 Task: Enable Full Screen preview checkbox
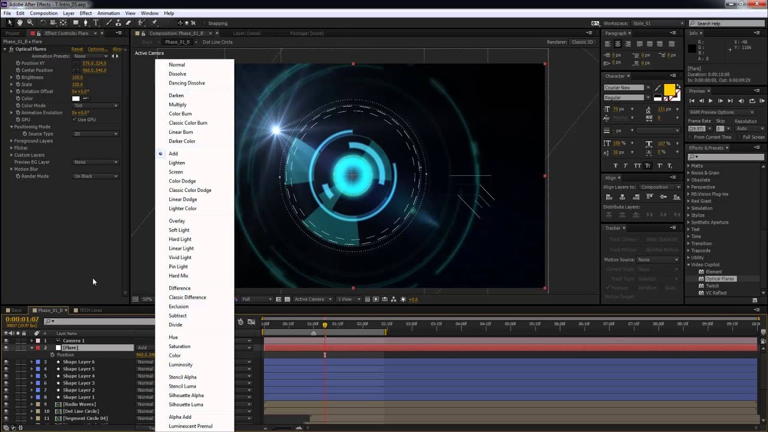coord(738,137)
